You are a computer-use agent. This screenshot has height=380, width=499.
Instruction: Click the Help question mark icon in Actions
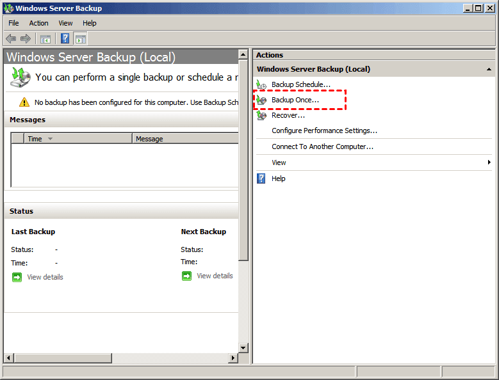[x=261, y=178]
